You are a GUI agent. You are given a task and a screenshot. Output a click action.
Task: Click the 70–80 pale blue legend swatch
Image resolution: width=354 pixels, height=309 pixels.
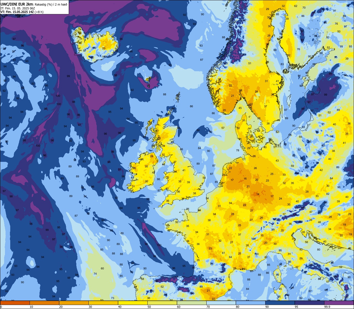tap(221, 303)
